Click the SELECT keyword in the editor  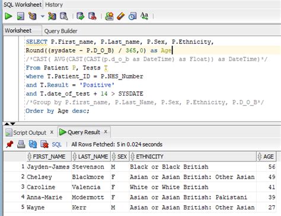coord(37,42)
